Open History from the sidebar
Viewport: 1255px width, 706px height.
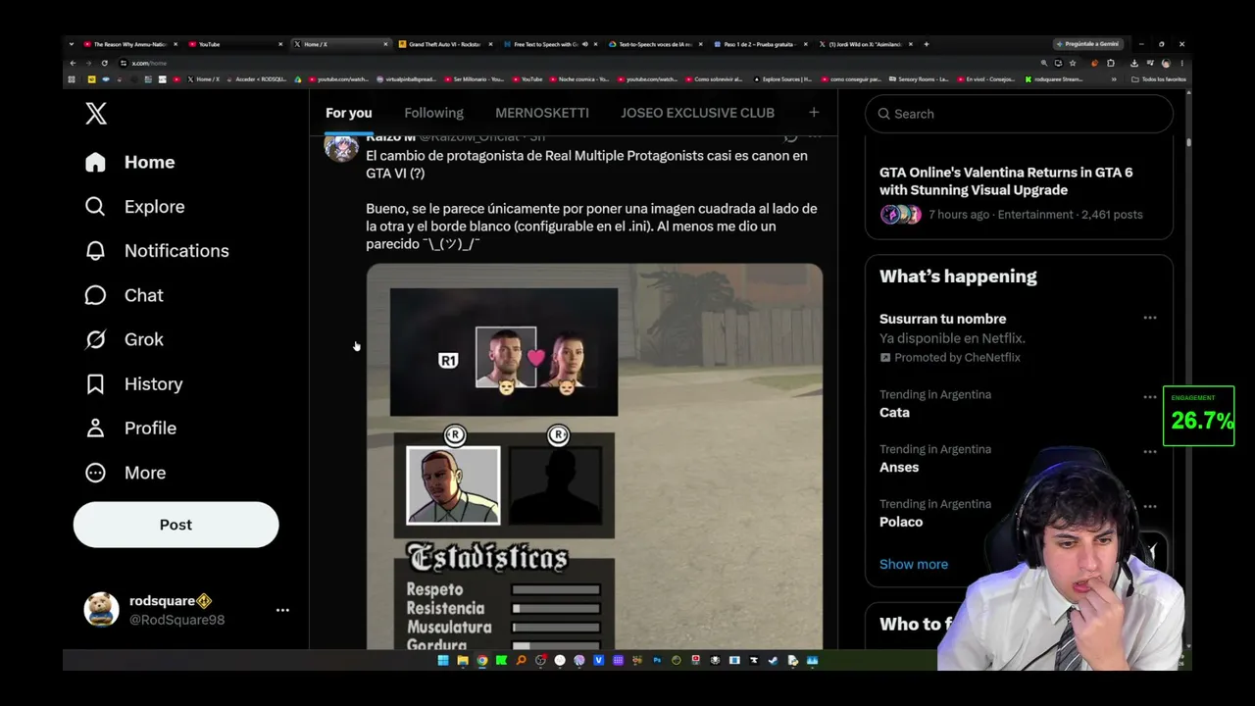coord(134,383)
